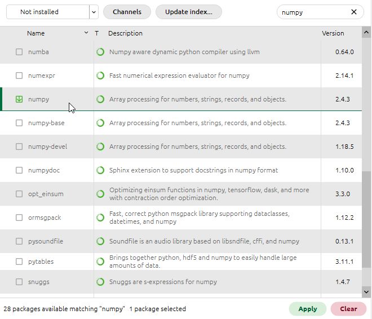The image size is (372, 319).
Task: Tick the pytables package checkbox
Action: point(19,262)
